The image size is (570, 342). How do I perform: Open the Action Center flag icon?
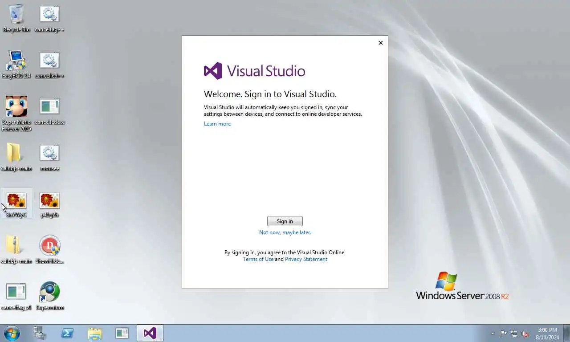click(503, 334)
